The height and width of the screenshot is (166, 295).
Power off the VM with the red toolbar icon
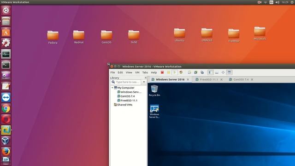click(x=162, y=72)
